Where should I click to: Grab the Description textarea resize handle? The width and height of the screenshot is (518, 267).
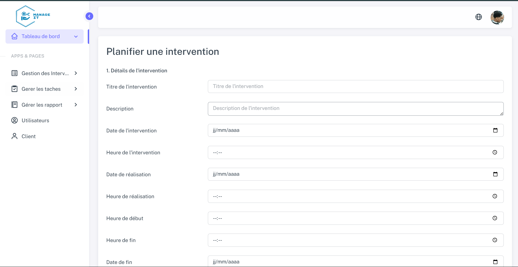(502, 113)
